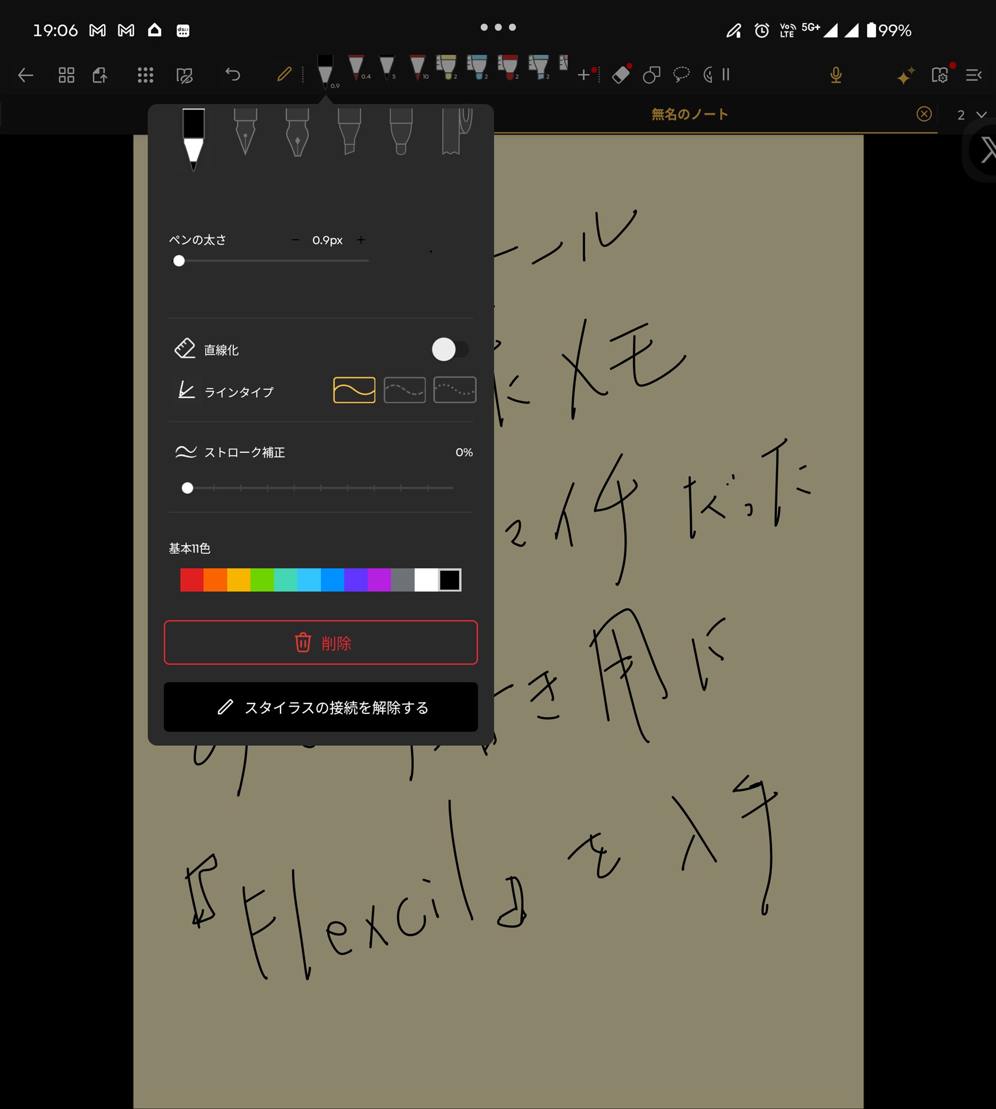The image size is (996, 1109).
Task: Pick the green color swatch
Action: point(262,580)
